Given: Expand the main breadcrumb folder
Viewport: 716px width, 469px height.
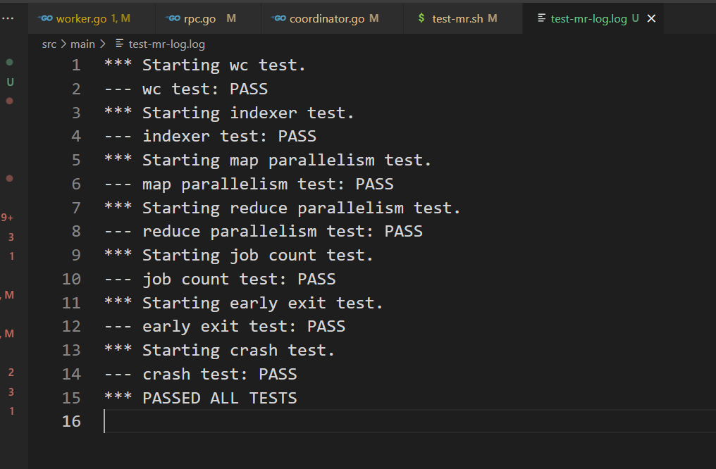Looking at the screenshot, I should 82,44.
